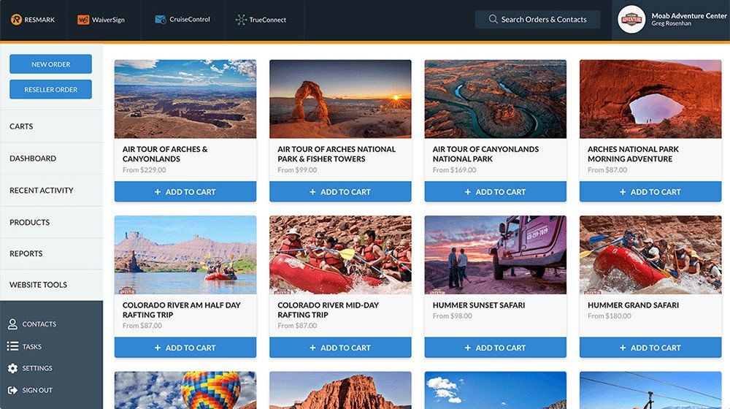
Task: Click the Hummer Grand Safari title
Action: [x=633, y=305]
